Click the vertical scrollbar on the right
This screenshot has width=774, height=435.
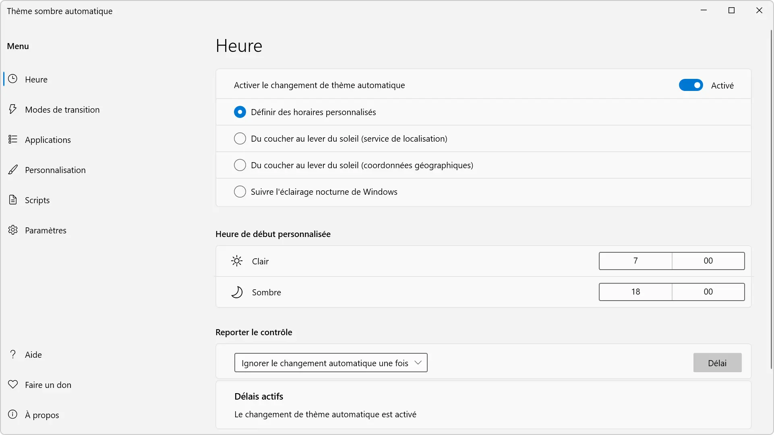pos(771,199)
